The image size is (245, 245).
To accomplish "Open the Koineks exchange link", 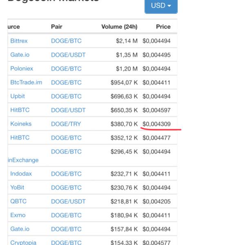I will point(21,124).
